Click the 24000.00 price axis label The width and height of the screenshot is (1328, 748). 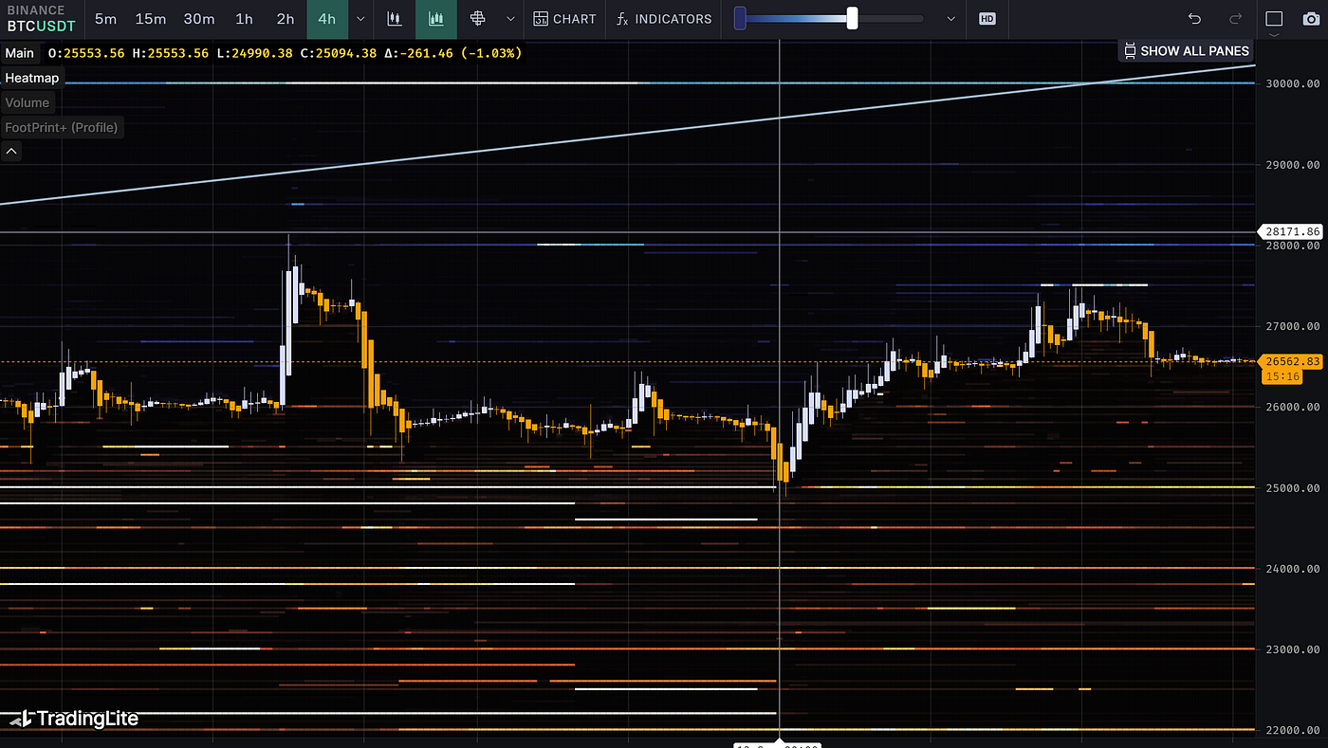1293,569
